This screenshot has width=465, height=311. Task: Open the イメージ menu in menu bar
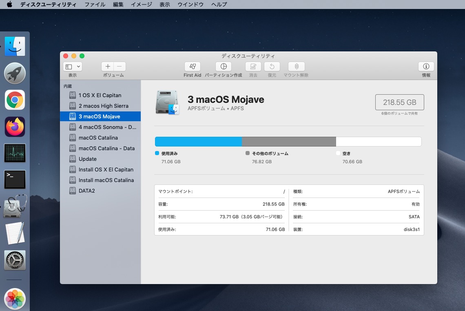[x=141, y=4]
